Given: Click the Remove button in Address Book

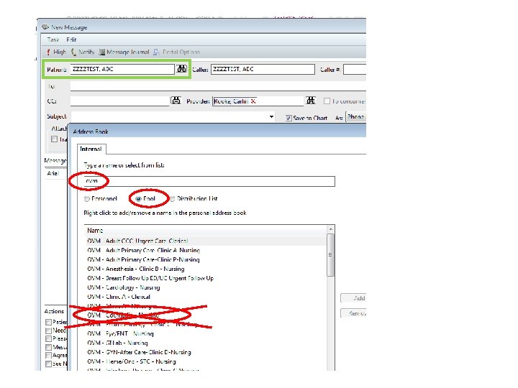Looking at the screenshot, I should pos(353,313).
